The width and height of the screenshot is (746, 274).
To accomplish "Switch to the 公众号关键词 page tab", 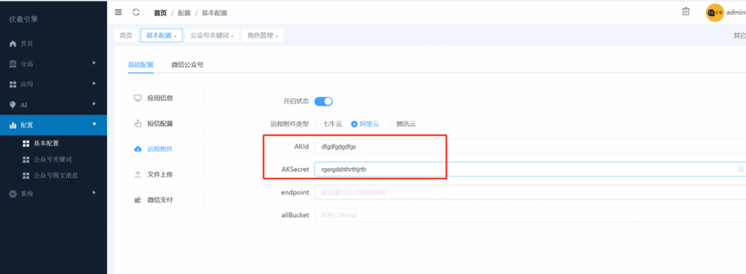I will [x=212, y=36].
